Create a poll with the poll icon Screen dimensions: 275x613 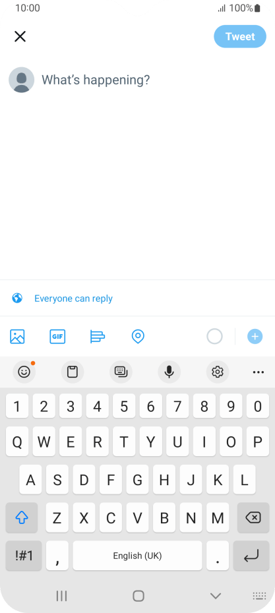(98, 336)
